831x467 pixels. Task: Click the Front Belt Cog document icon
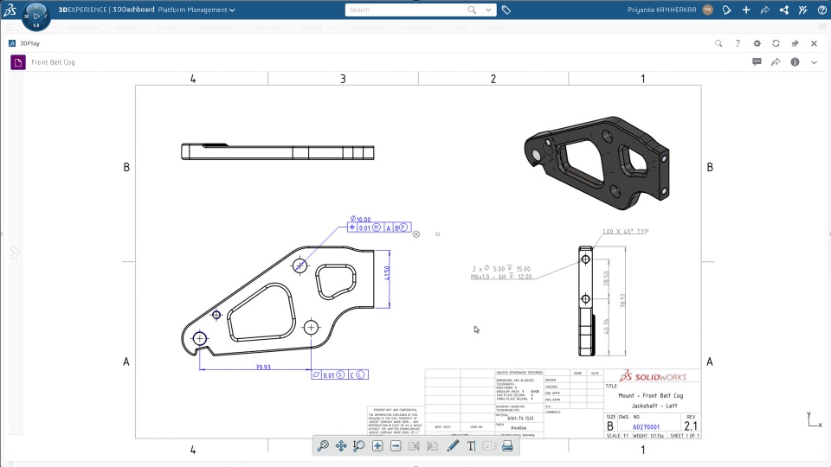coord(18,62)
